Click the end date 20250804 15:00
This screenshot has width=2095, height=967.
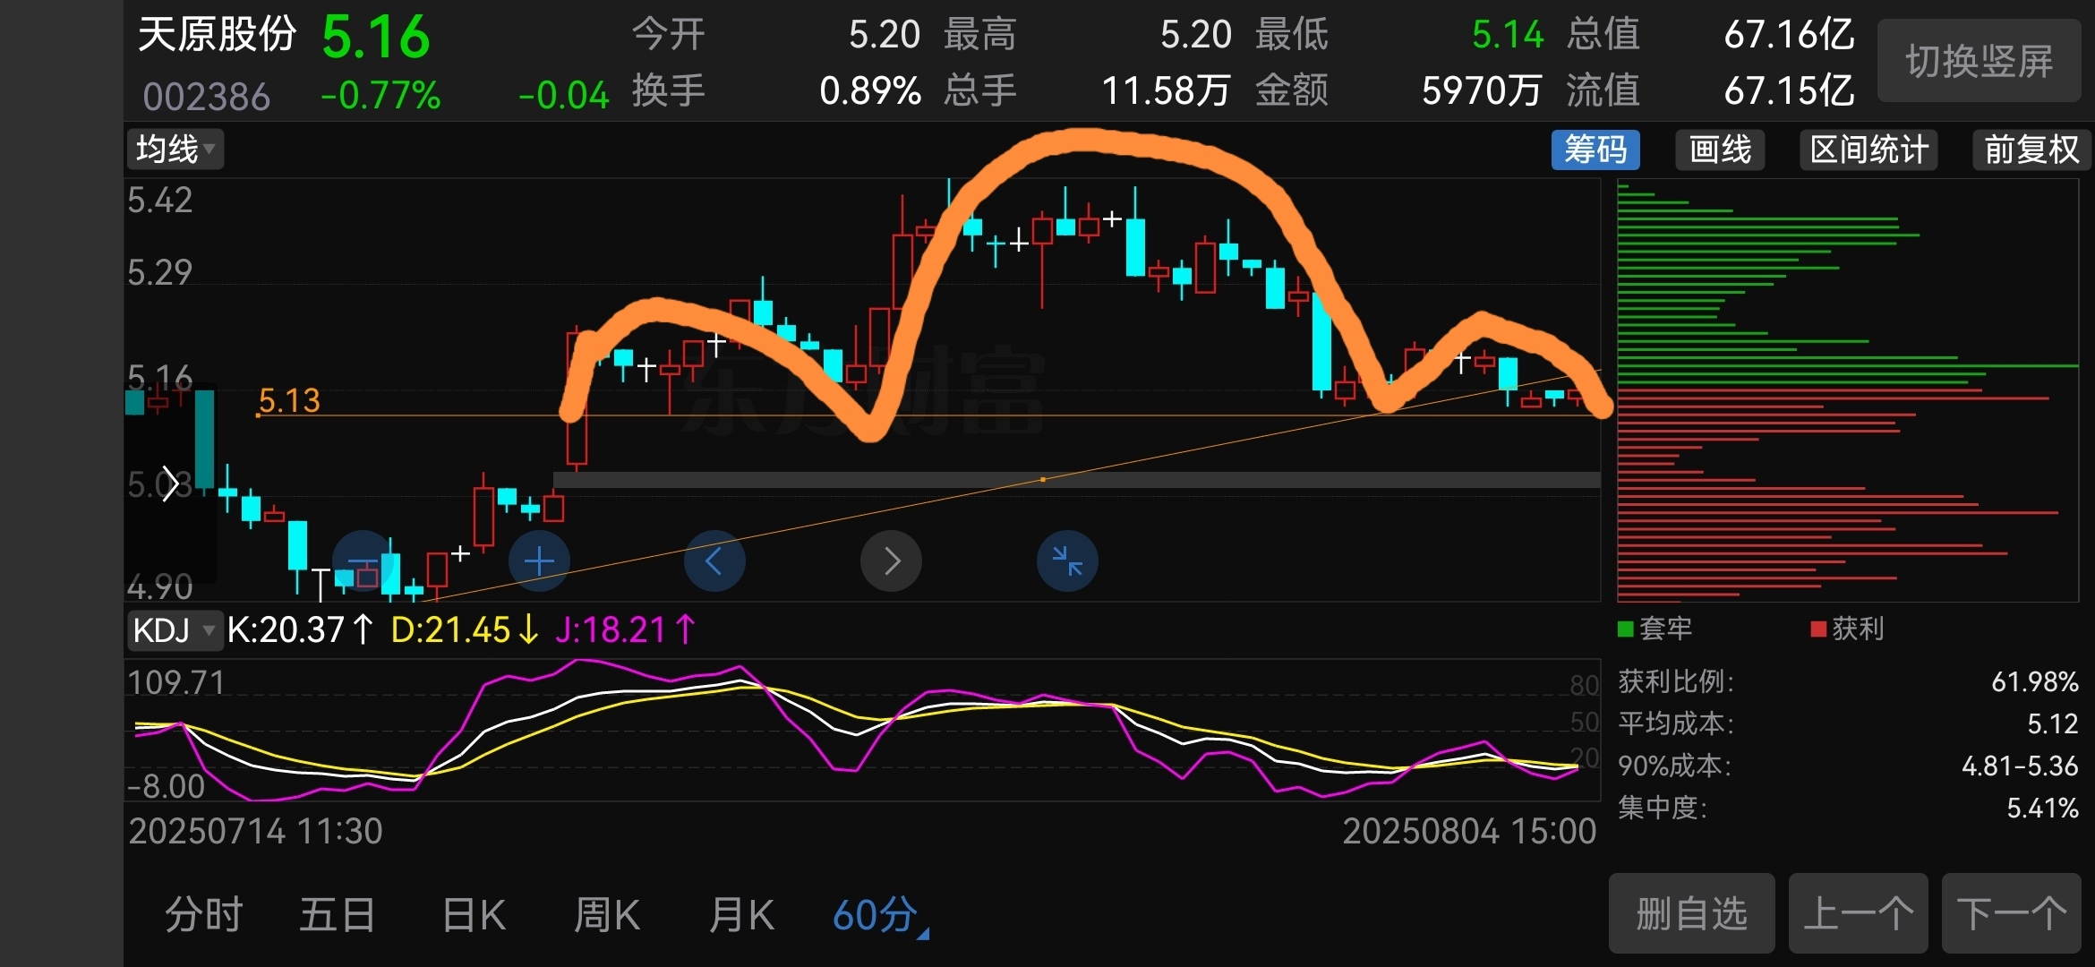tap(1469, 832)
